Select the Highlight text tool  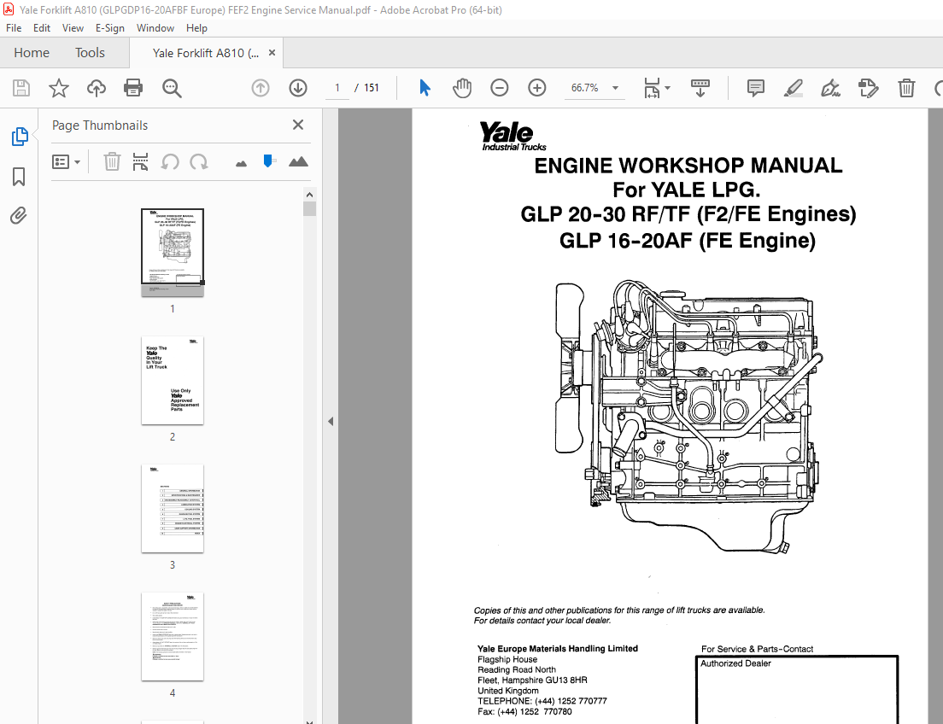coord(794,89)
